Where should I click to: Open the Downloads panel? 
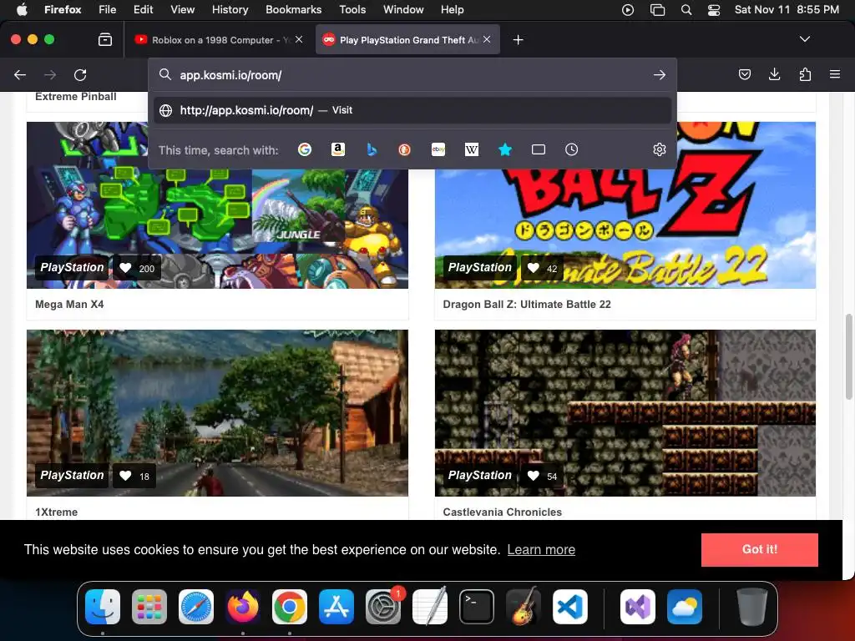(774, 74)
